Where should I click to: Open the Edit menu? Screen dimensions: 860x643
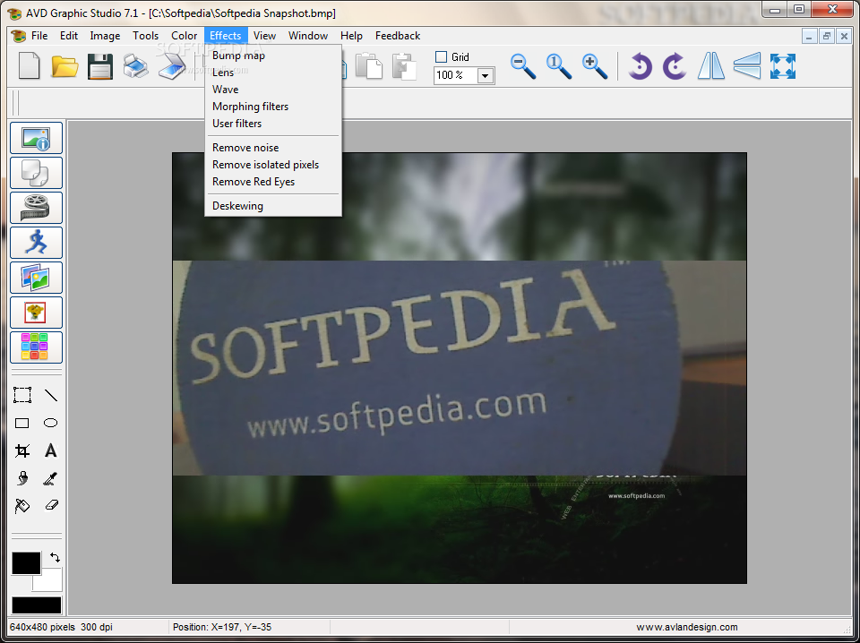(x=69, y=36)
